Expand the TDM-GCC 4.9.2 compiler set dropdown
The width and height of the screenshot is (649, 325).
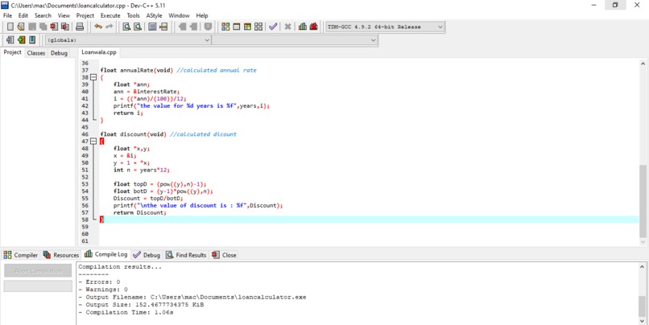coord(440,27)
